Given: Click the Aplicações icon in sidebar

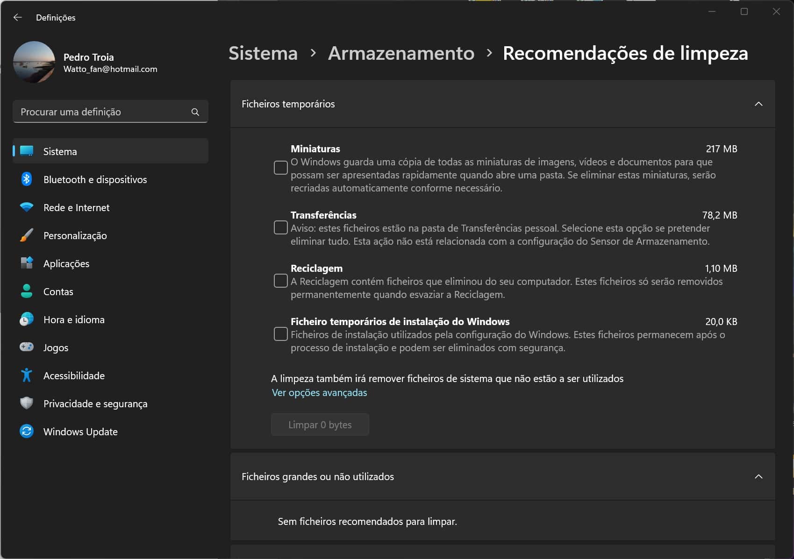Looking at the screenshot, I should tap(27, 263).
